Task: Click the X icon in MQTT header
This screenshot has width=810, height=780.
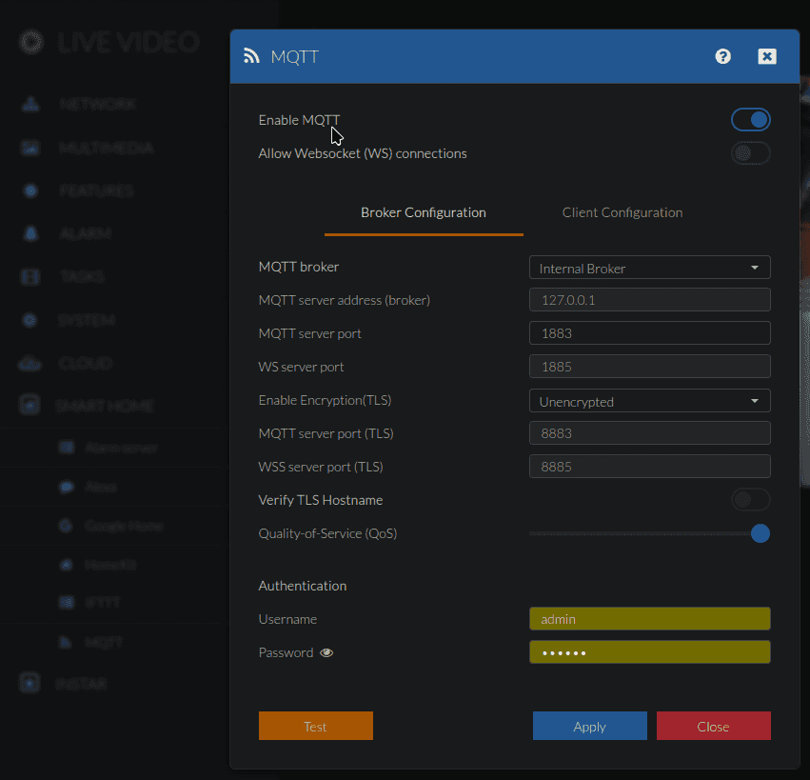Action: coord(766,56)
